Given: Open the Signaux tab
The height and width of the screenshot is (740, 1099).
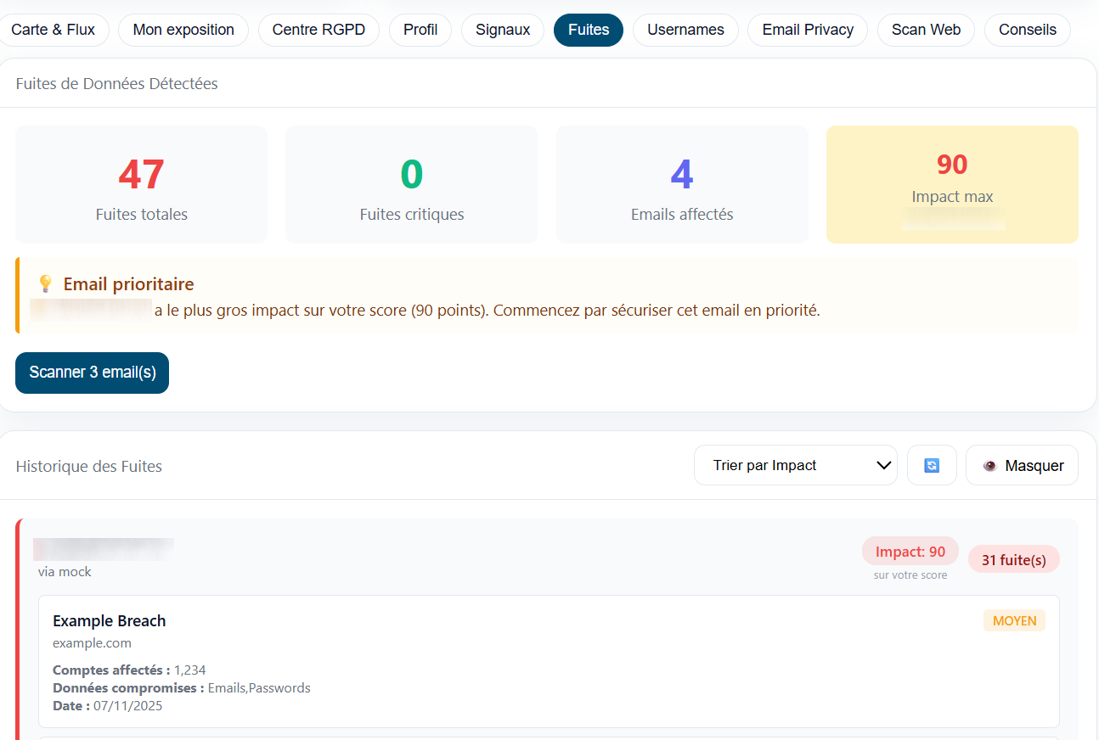Looking at the screenshot, I should click(503, 30).
